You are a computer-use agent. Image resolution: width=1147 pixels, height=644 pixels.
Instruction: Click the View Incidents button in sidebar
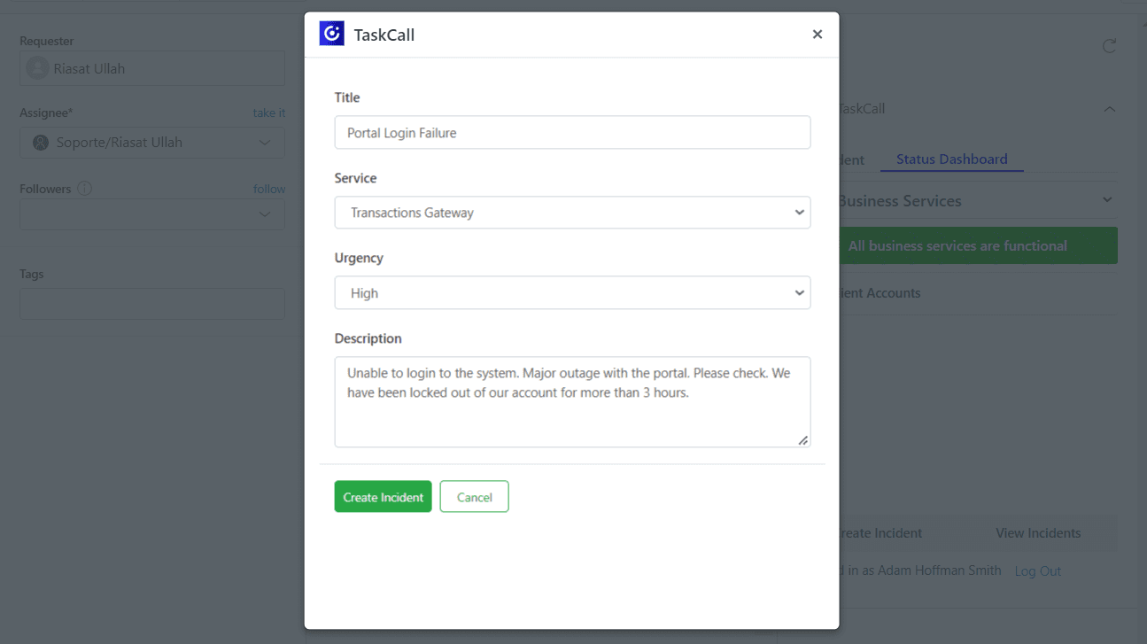[1038, 533]
